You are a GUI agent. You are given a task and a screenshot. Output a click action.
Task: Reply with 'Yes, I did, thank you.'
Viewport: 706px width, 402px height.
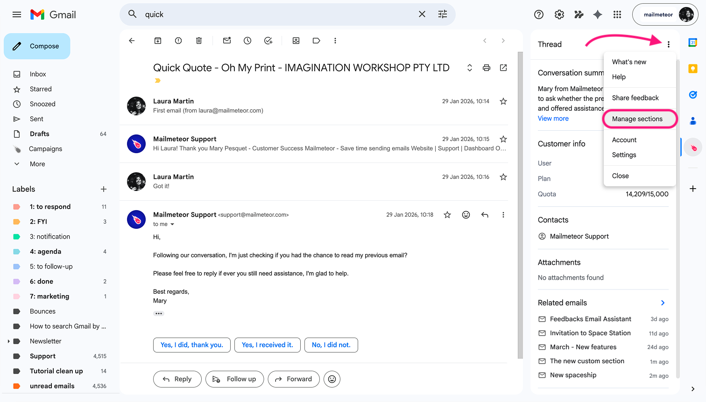(191, 345)
